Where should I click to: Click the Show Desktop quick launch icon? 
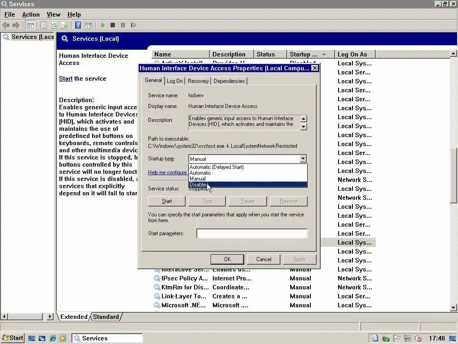point(32,339)
